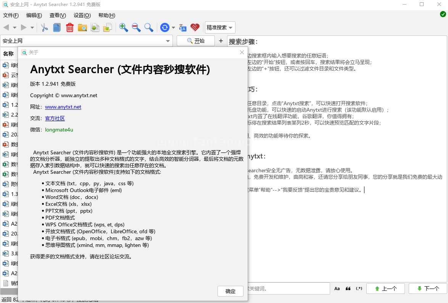Open the Forward button history dropdown arrow
The width and height of the screenshot is (448, 303).
32,28
